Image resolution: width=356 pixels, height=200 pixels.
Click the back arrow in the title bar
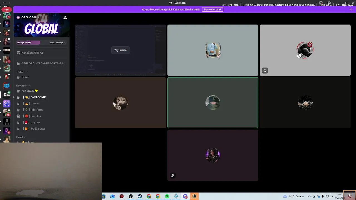point(4,3)
